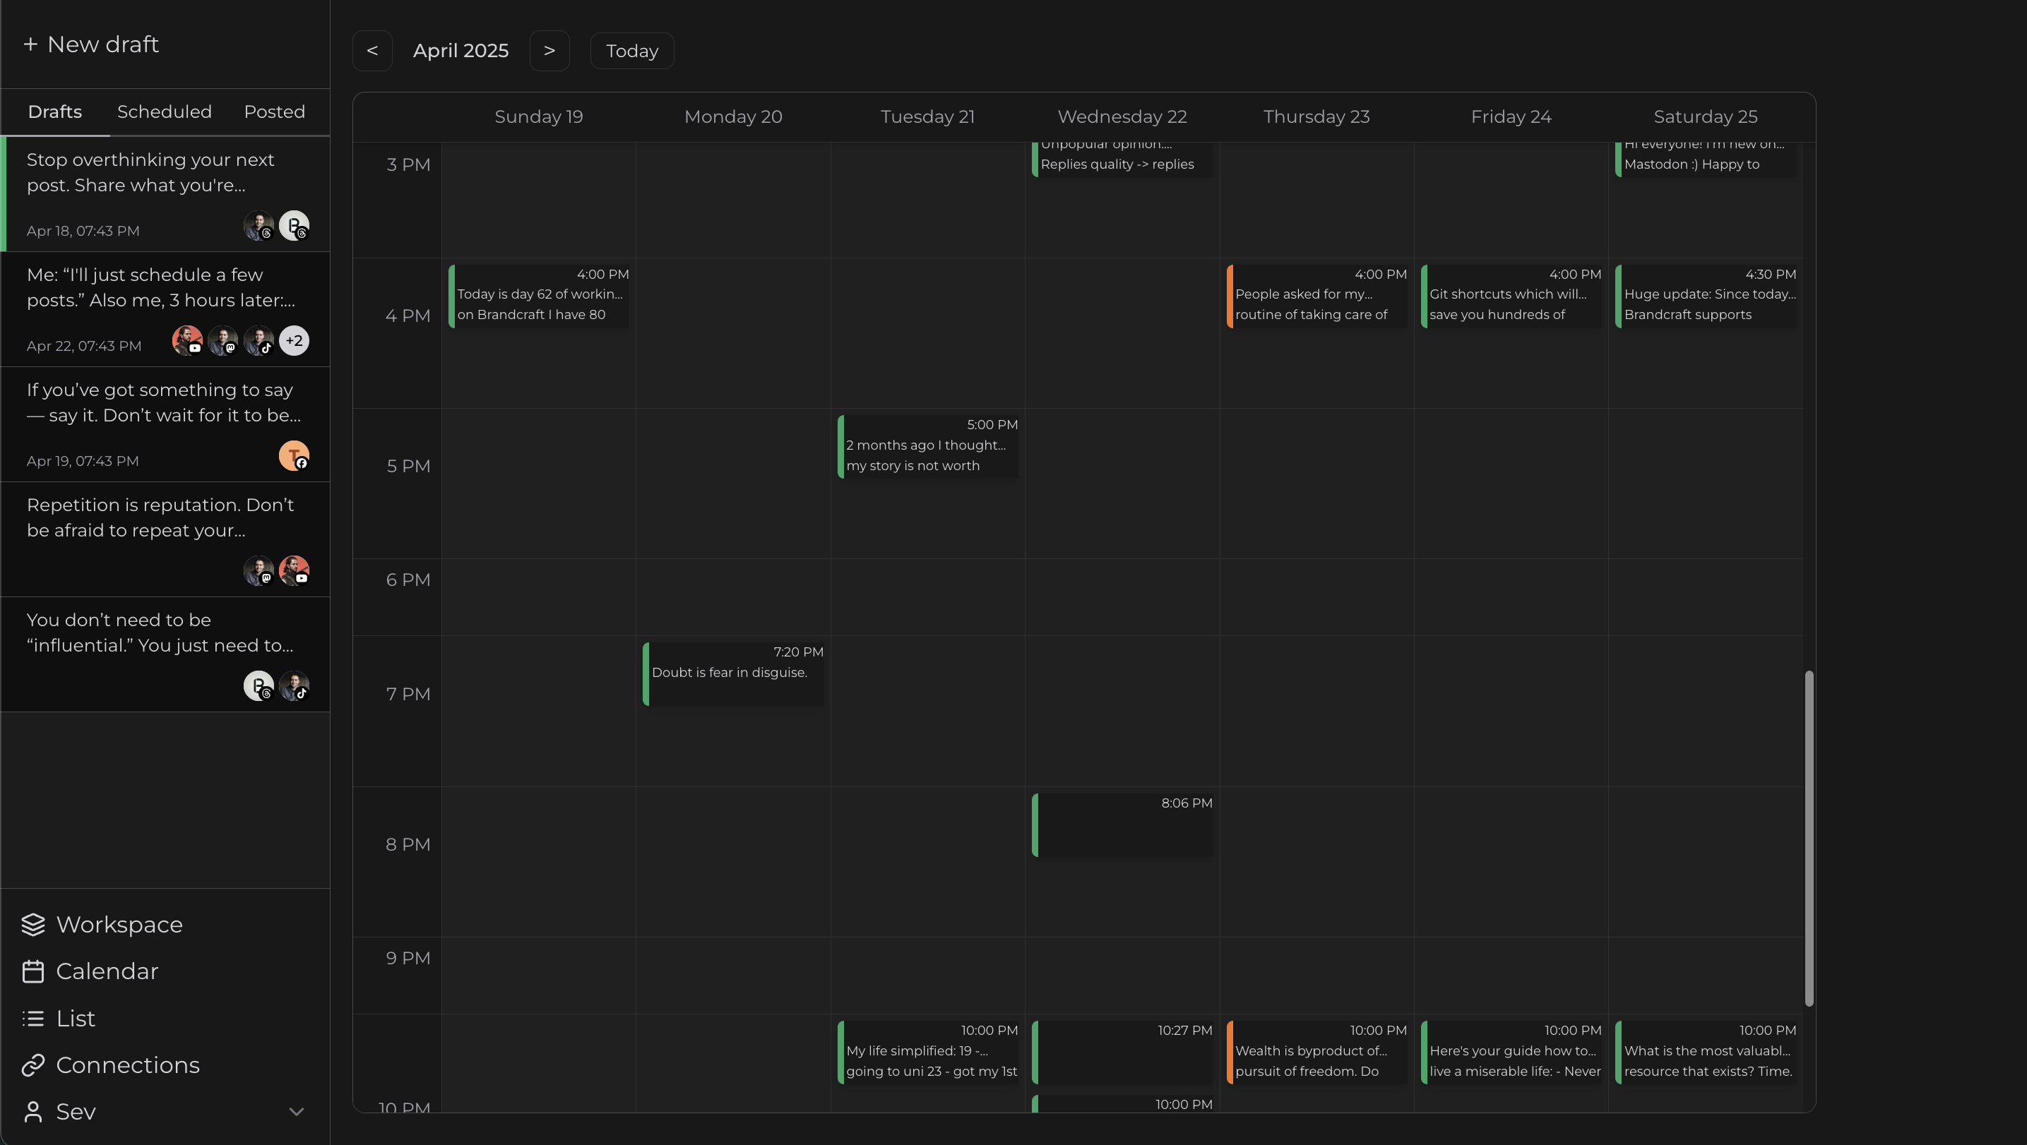The width and height of the screenshot is (2027, 1145).
Task: Click the Sev user profile icon
Action: (x=33, y=1111)
